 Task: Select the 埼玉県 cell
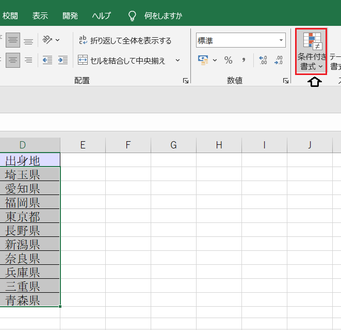[x=30, y=174]
